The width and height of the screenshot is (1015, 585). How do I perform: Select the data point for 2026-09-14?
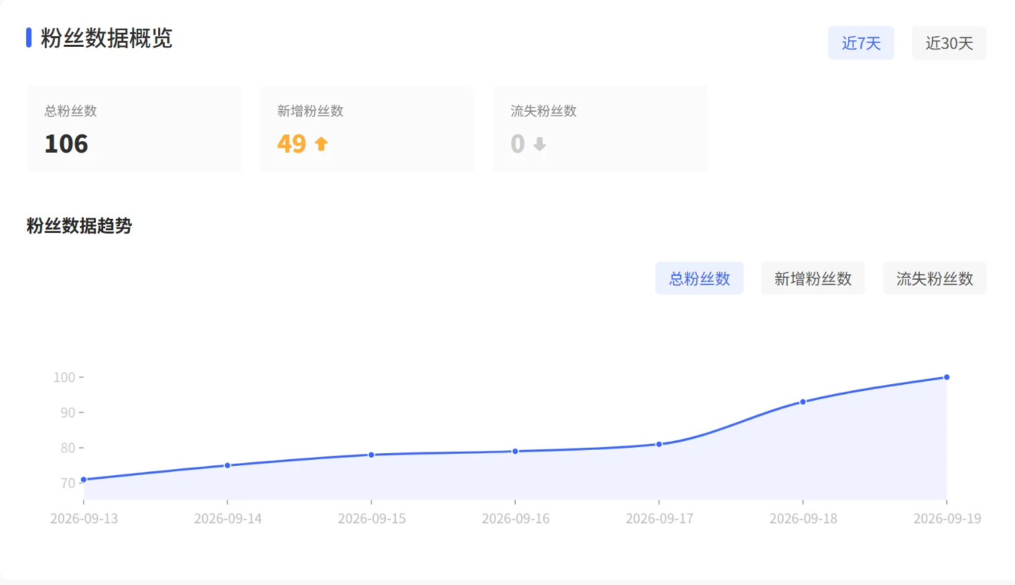tap(227, 465)
